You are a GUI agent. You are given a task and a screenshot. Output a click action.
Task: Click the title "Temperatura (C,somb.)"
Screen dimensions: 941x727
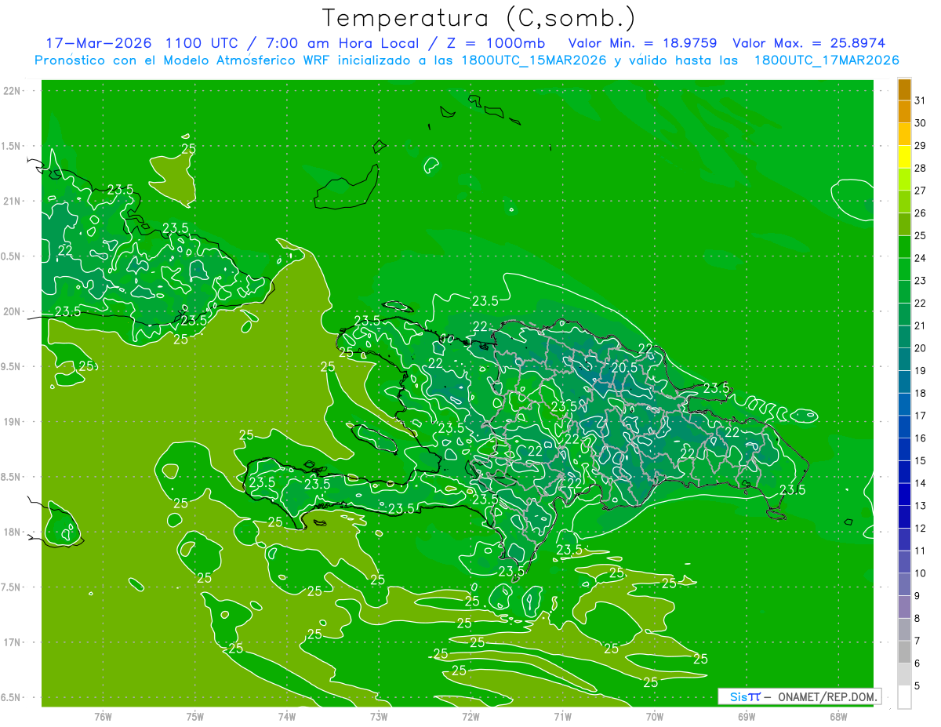(x=479, y=17)
